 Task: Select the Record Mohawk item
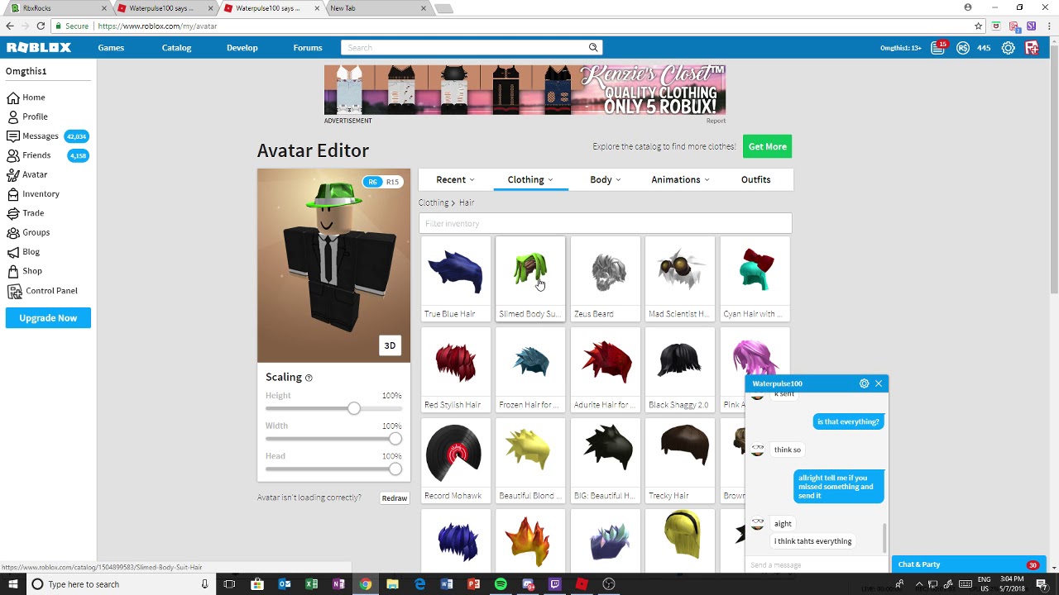pos(454,461)
